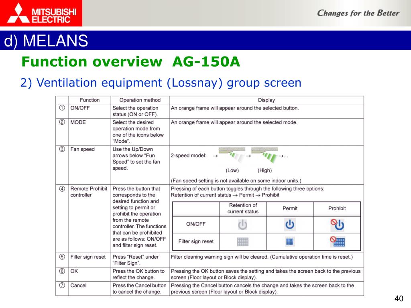This screenshot has height=308, width=411.
Task: Click the High fan speed illustration
Action: tap(265, 155)
